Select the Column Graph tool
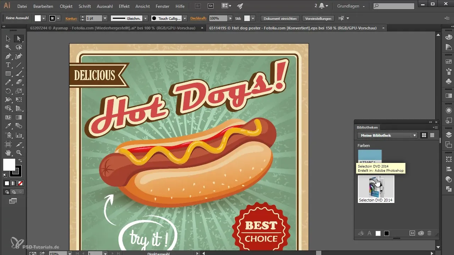454x255 pixels. coord(19,135)
